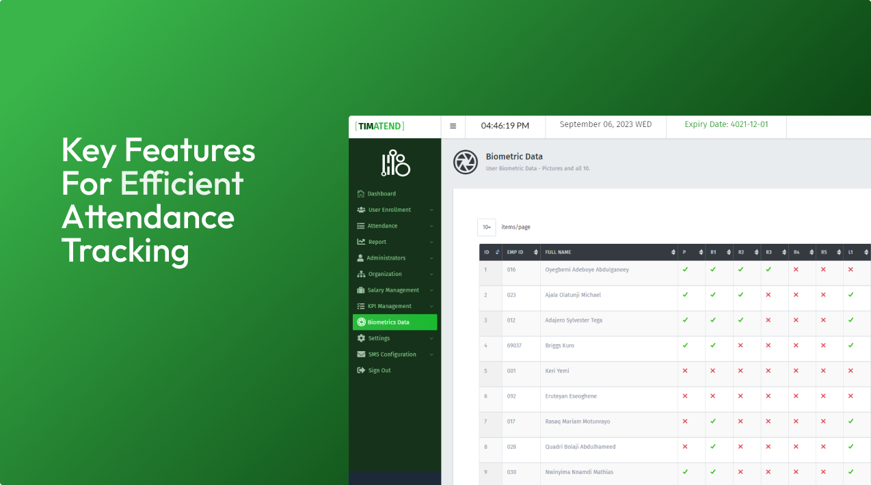Click the R1 red cross for Keri Yemi
Screen dimensions: 871x485
click(x=712, y=371)
